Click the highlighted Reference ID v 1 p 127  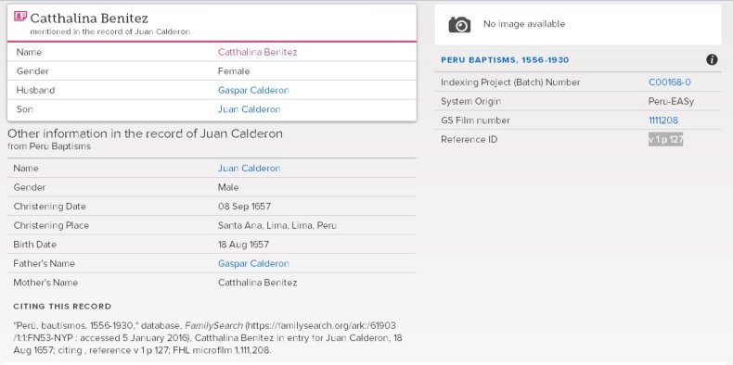(x=665, y=139)
